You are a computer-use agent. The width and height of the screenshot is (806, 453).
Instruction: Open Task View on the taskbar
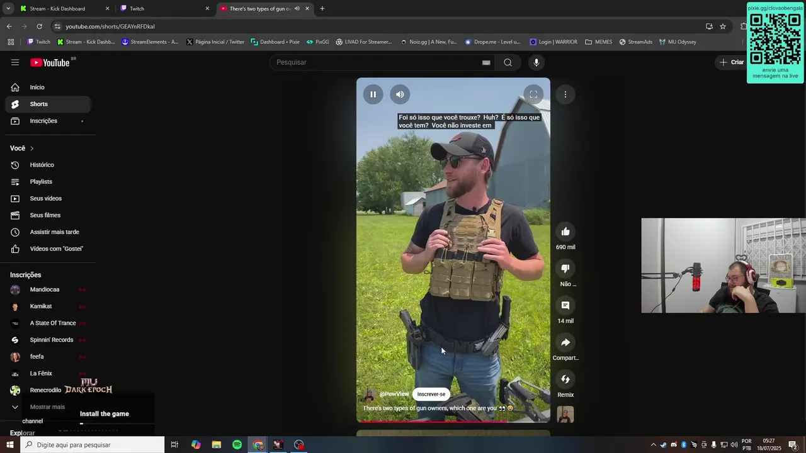174,445
